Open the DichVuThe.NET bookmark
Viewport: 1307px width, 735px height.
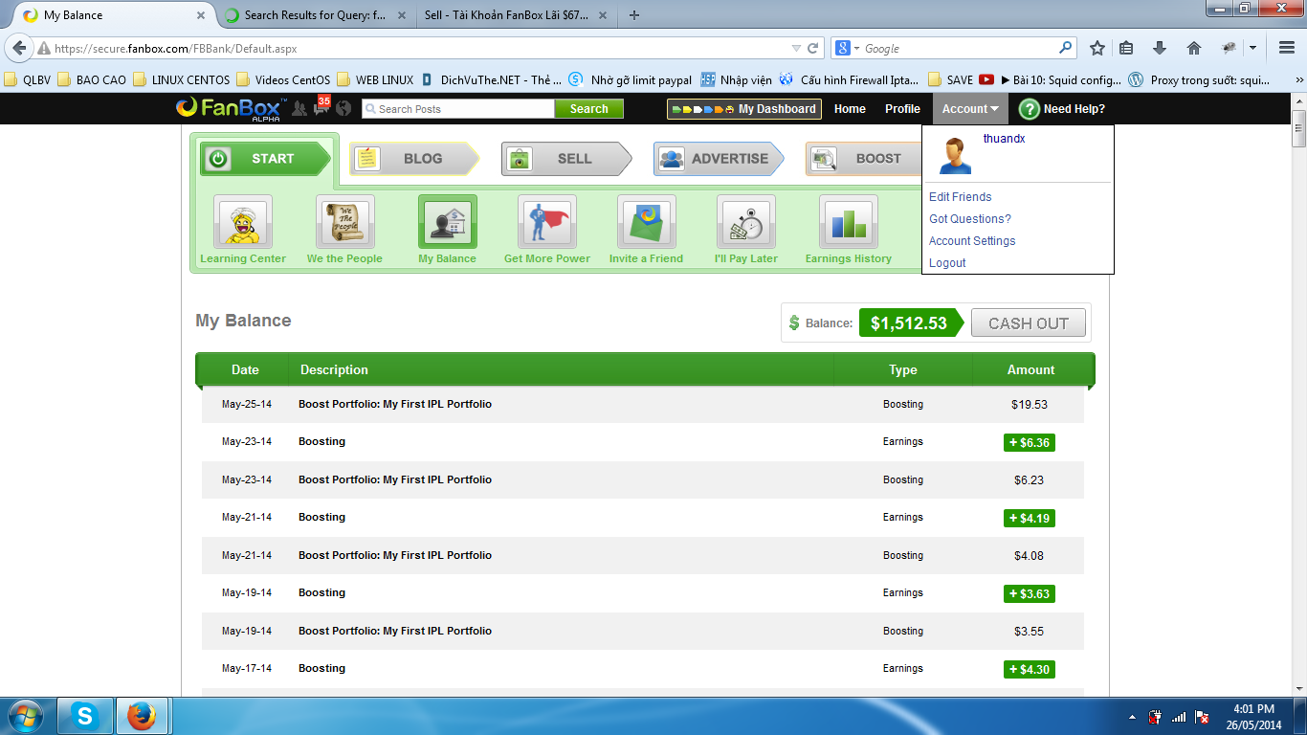492,80
